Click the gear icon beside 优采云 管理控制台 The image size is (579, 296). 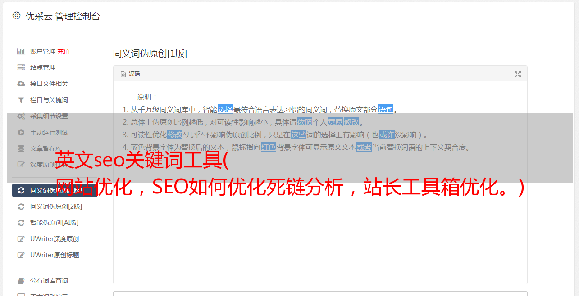click(17, 16)
